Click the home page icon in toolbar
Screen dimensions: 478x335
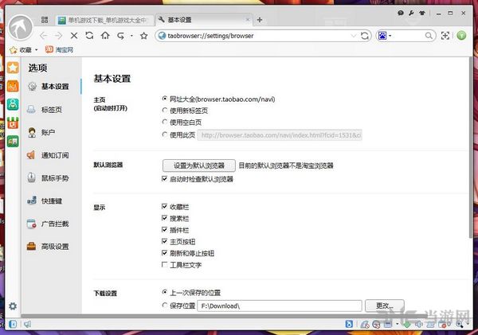(104, 36)
